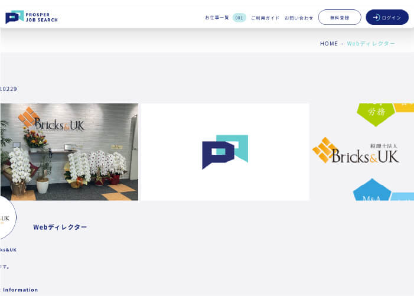Screen dimensions: 414x296
Task: View the Prosper logo placeholder slide
Action: coord(225,152)
